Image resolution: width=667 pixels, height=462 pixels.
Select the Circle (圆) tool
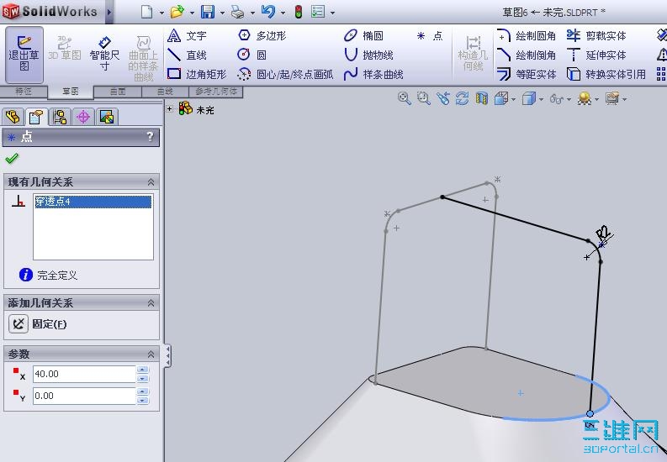(251, 55)
